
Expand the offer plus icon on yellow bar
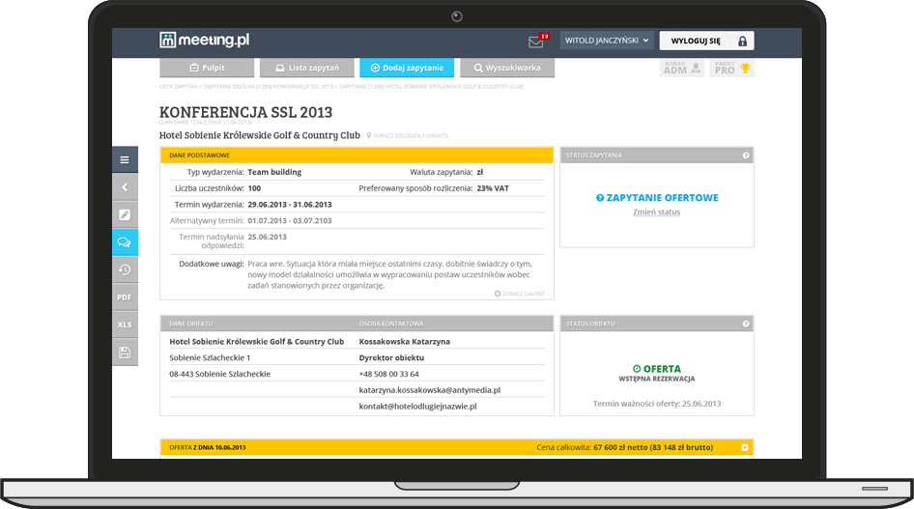(744, 447)
